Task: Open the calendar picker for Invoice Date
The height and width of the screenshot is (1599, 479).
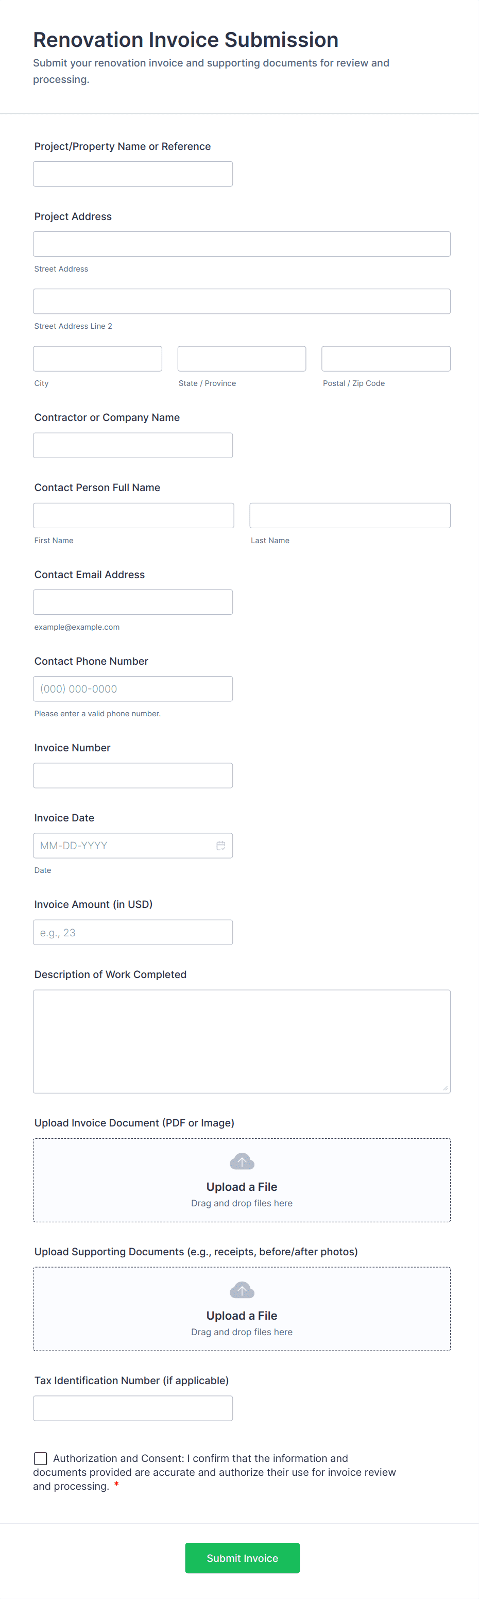Action: tap(220, 846)
